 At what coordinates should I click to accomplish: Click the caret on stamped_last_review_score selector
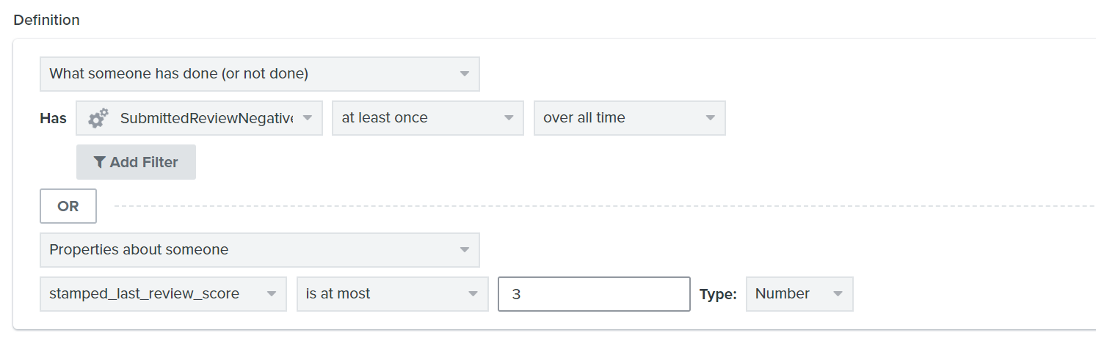click(x=271, y=294)
